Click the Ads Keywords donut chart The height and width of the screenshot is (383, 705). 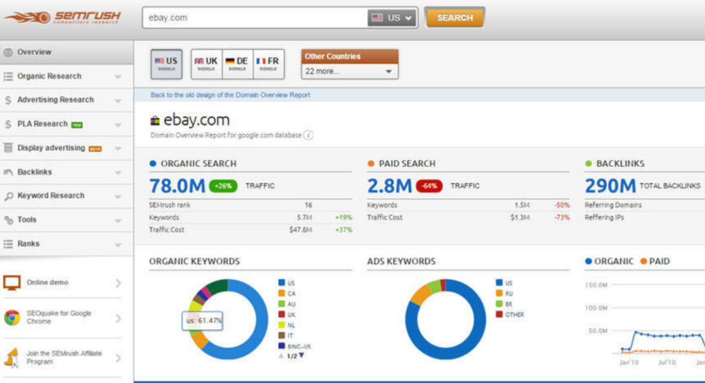pyautogui.click(x=445, y=319)
